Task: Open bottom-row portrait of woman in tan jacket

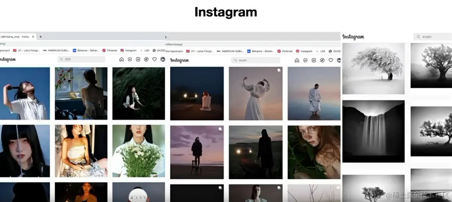Action: (81, 192)
